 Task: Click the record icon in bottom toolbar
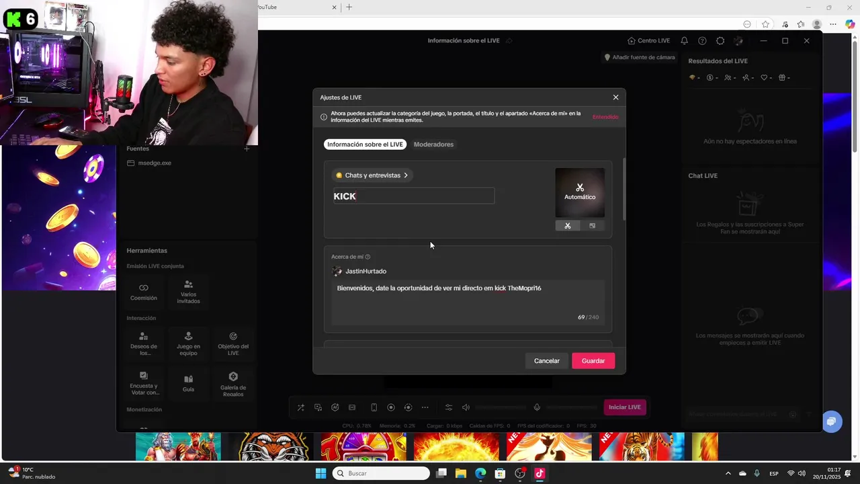[x=391, y=407]
